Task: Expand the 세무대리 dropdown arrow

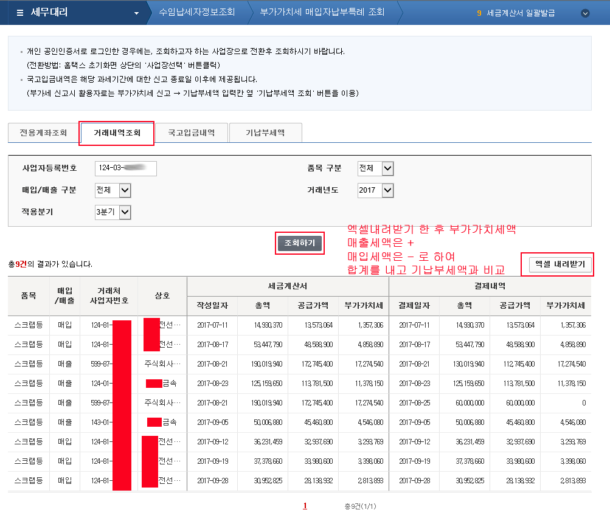Action: pos(136,13)
